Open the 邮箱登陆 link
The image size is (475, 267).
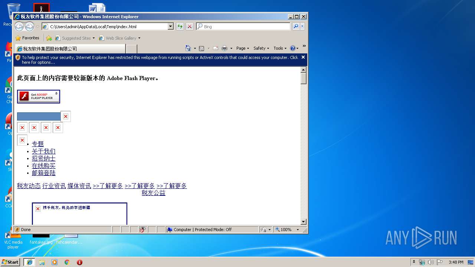coord(44,173)
